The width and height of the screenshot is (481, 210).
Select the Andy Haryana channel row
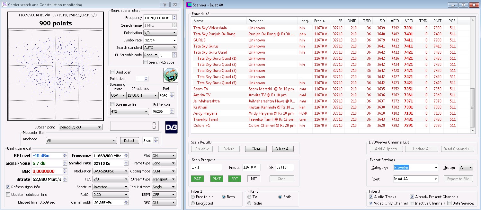tap(330, 113)
